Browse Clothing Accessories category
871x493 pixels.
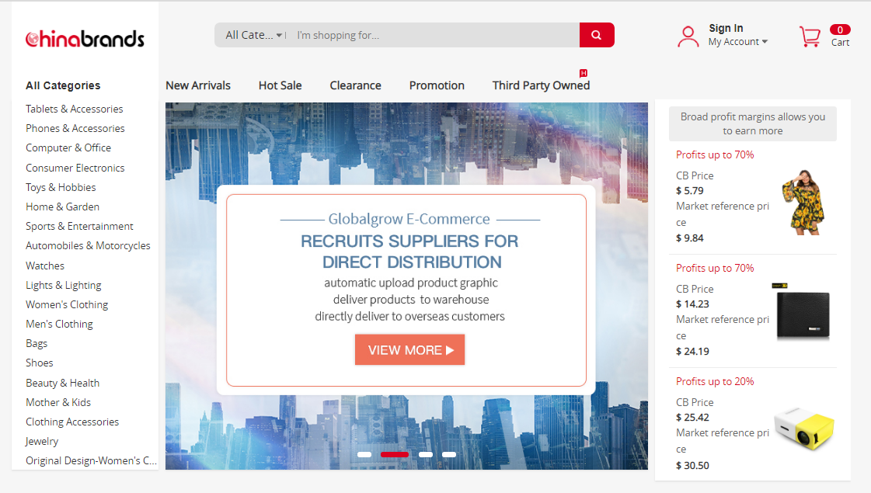72,422
